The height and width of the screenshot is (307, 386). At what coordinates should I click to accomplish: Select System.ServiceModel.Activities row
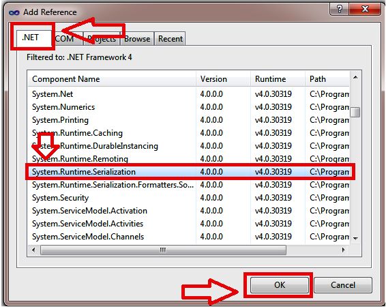click(x=189, y=224)
